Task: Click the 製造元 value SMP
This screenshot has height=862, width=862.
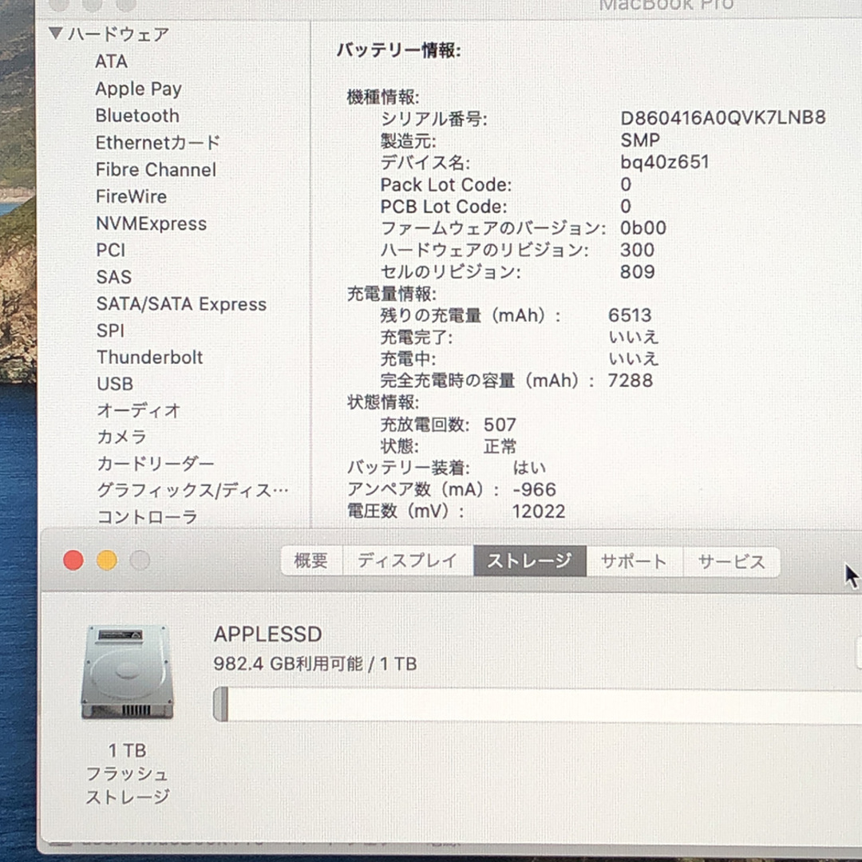Action: click(640, 140)
